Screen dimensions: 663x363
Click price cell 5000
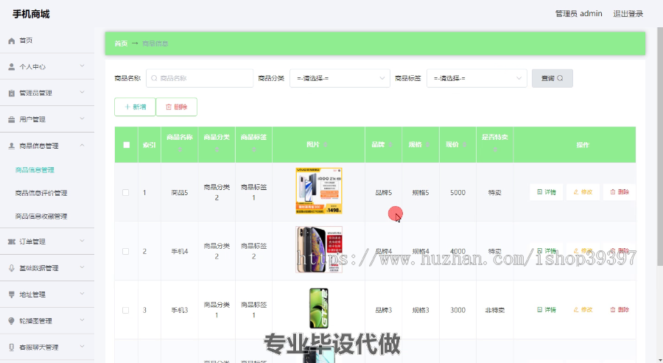click(x=457, y=193)
